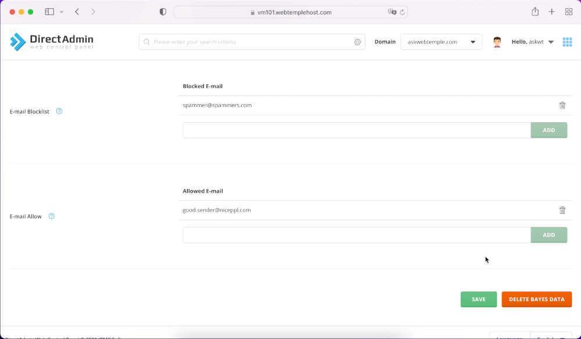Expand the Hello, askwt user menu
This screenshot has height=339, width=581.
pyautogui.click(x=532, y=42)
